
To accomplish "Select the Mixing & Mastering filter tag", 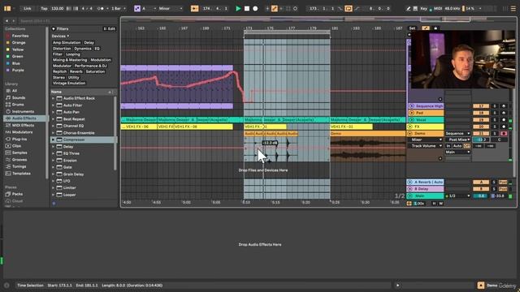I will pyautogui.click(x=70, y=60).
